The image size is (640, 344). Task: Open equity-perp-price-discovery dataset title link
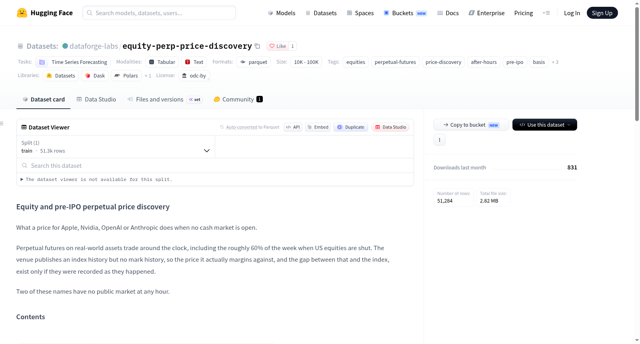click(x=187, y=46)
